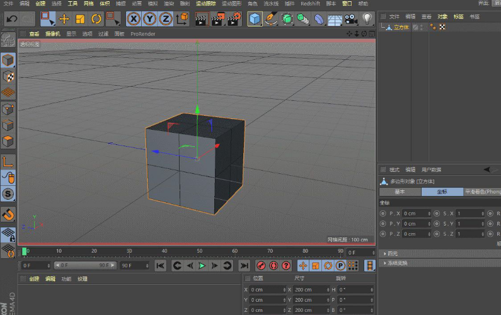Screen dimensions: 501x315
Task: Select the 立方体 object in the object manager
Action: pyautogui.click(x=401, y=27)
